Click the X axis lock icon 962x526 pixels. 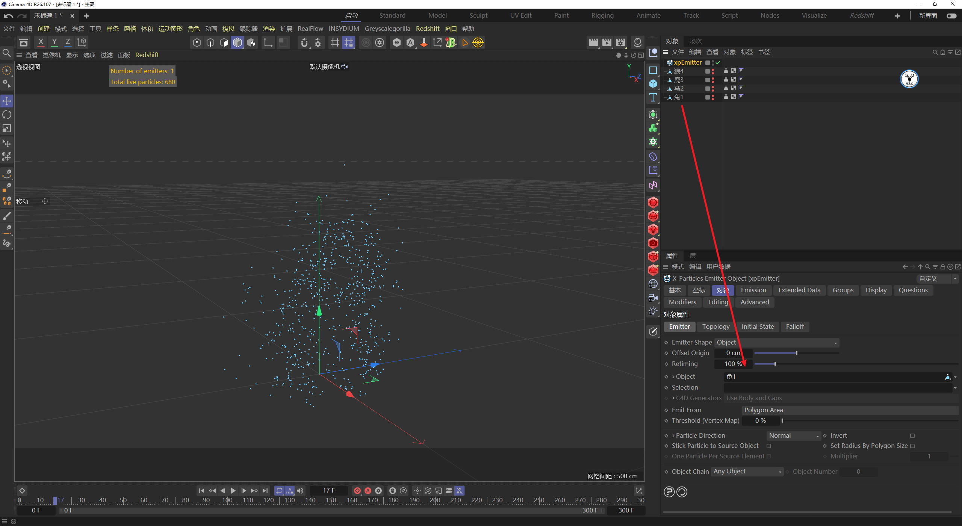pos(41,42)
